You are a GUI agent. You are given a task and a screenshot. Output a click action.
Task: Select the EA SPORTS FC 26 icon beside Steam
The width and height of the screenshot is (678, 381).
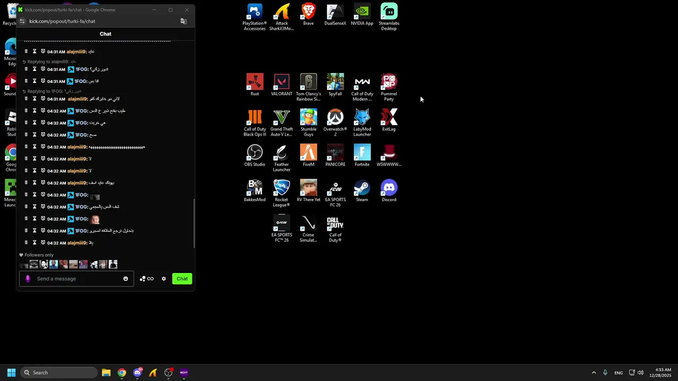coord(335,193)
